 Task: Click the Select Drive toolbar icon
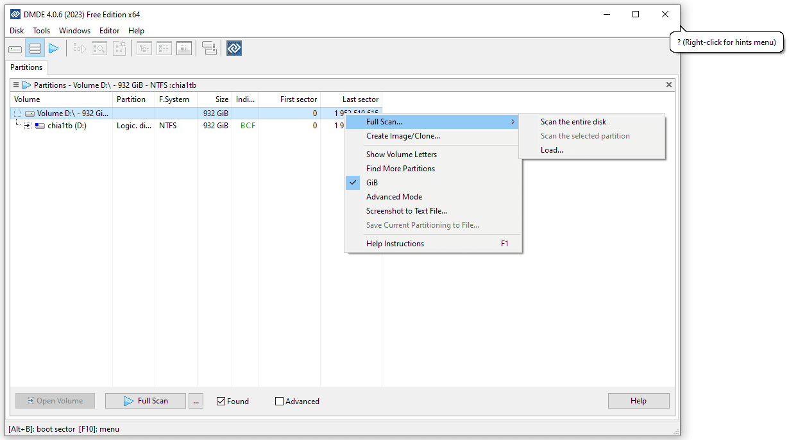coord(15,49)
